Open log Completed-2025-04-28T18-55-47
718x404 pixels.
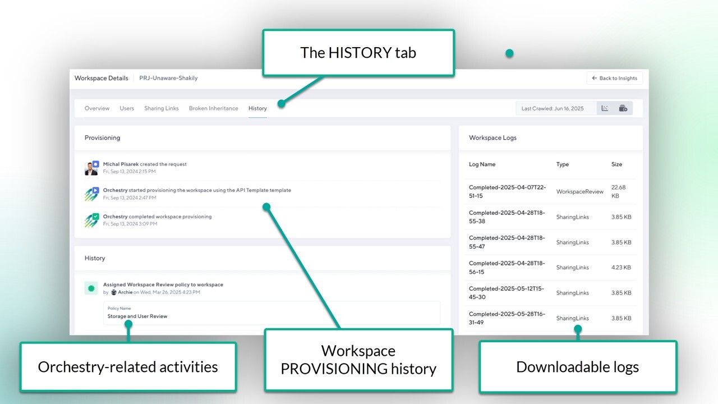pos(507,242)
